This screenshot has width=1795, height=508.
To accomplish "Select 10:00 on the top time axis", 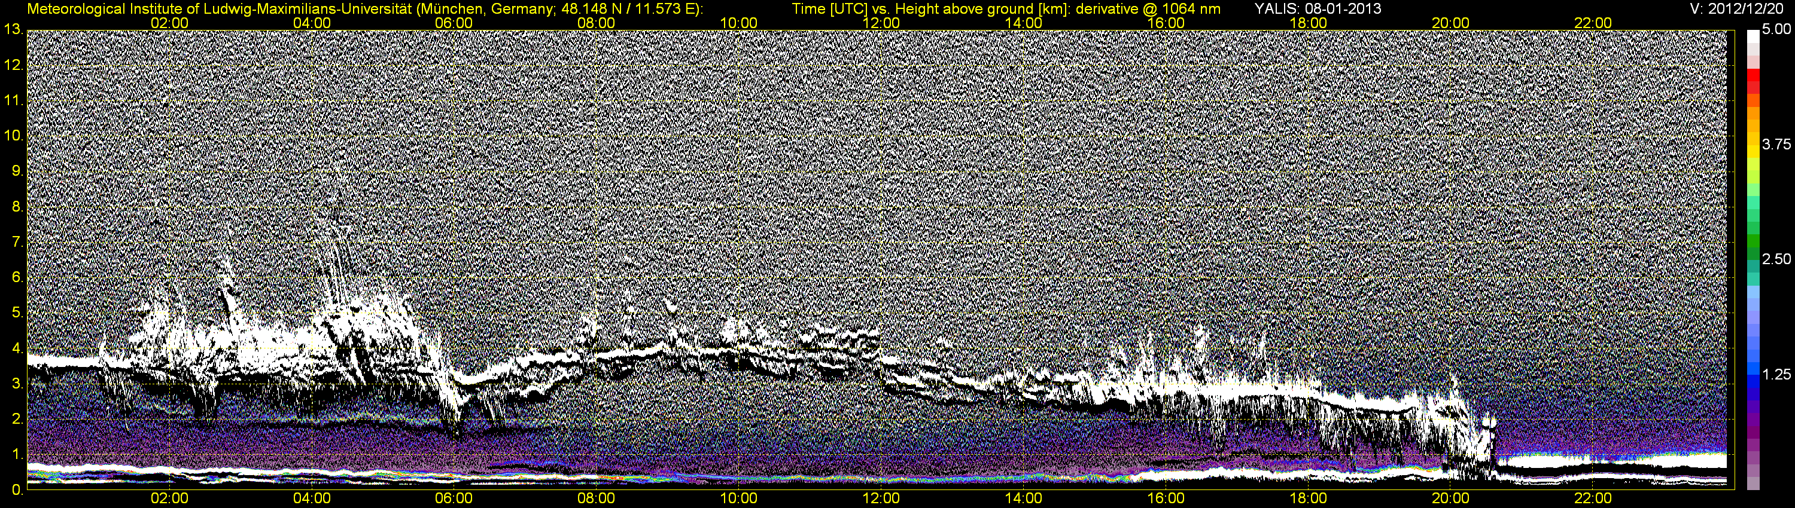I will [738, 23].
